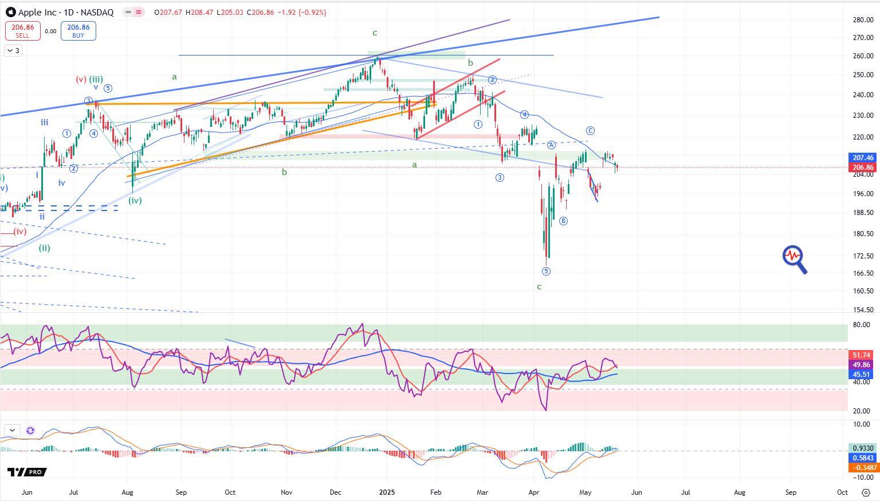880x501 pixels.
Task: Select the circled C wave label
Action: tap(590, 131)
